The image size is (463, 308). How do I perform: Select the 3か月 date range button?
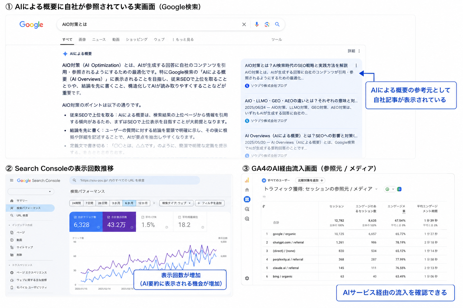[x=116, y=203]
